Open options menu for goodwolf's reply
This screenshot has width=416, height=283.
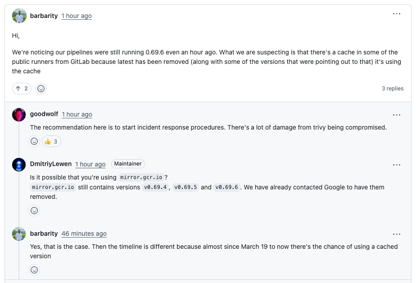[x=396, y=115]
